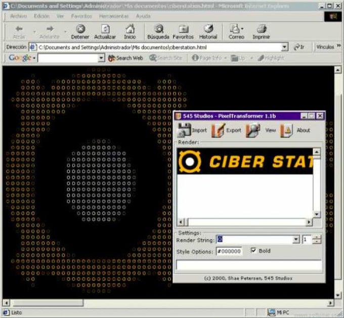Open the Edición menu
Image resolution: width=344 pixels, height=318 pixels.
[41, 16]
